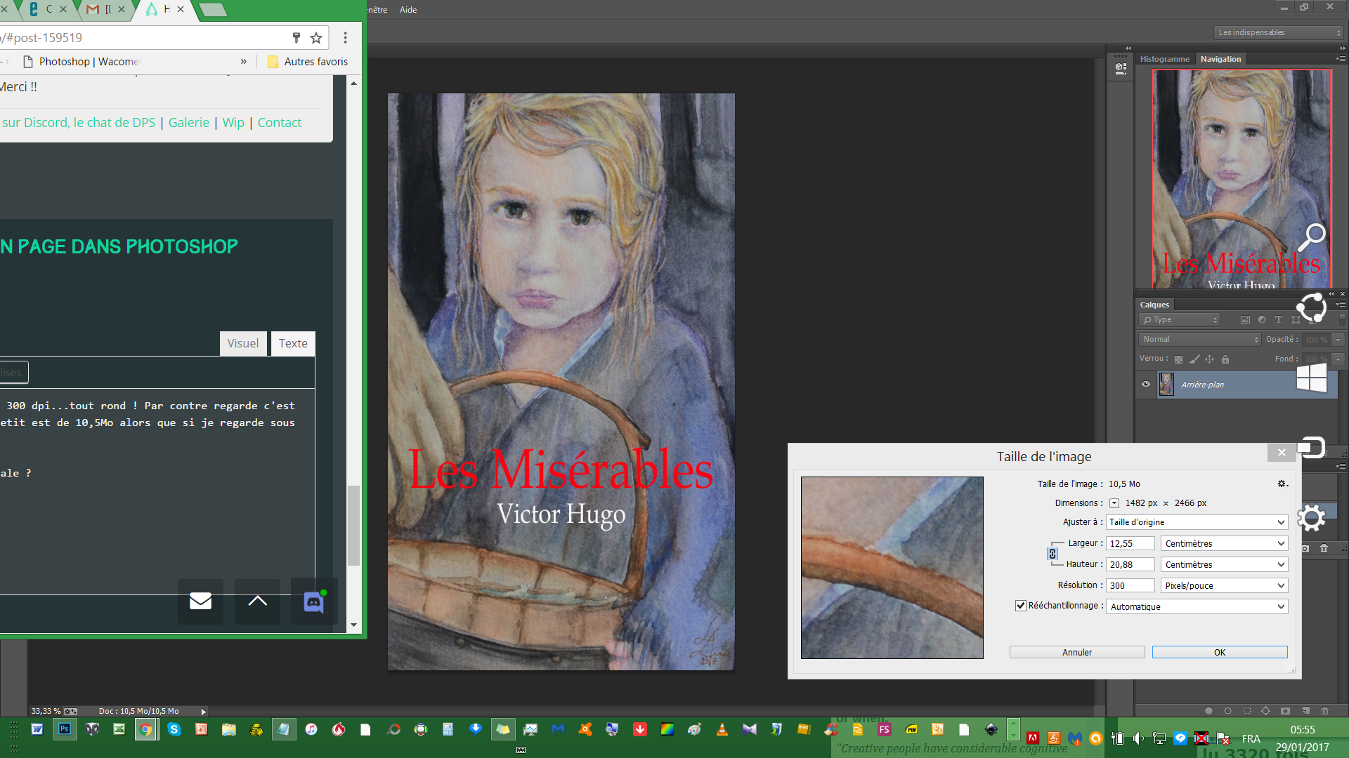Click the pixel layers filter icon in Calques
This screenshot has width=1349, height=758.
pos(1245,320)
